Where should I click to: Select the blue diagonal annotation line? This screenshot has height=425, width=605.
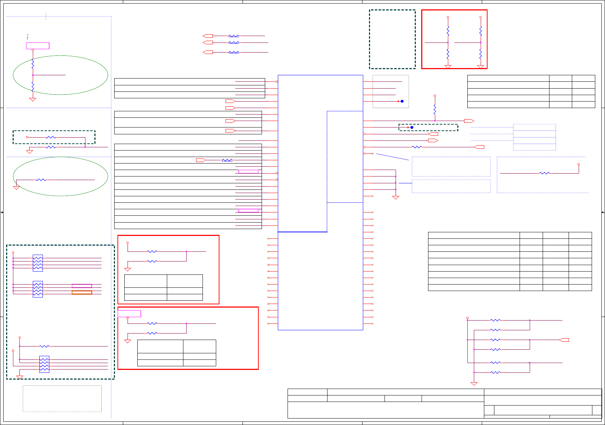point(392,157)
